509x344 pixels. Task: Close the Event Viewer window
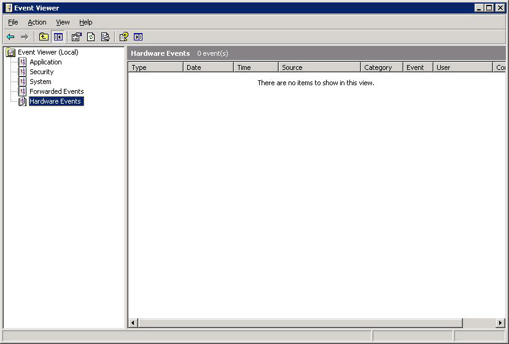(500, 8)
